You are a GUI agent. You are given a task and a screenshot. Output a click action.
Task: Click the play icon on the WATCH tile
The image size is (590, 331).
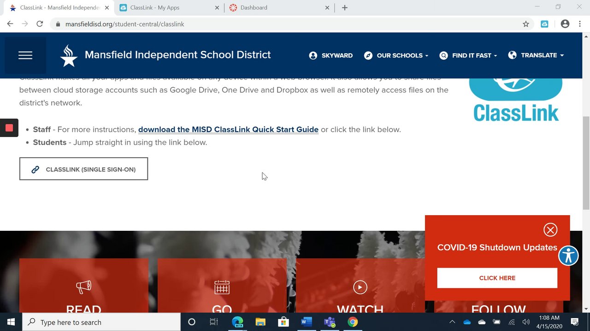pyautogui.click(x=360, y=287)
